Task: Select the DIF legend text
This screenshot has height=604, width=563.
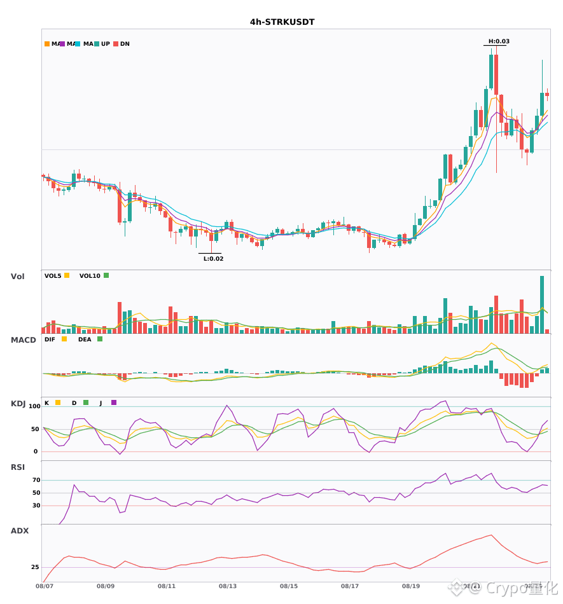Action: (x=50, y=340)
